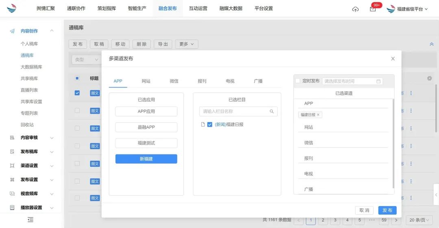Screen dimensions: 439x228
Task: Remove the 福建日报 tag via its x icon
Action: pos(318,115)
